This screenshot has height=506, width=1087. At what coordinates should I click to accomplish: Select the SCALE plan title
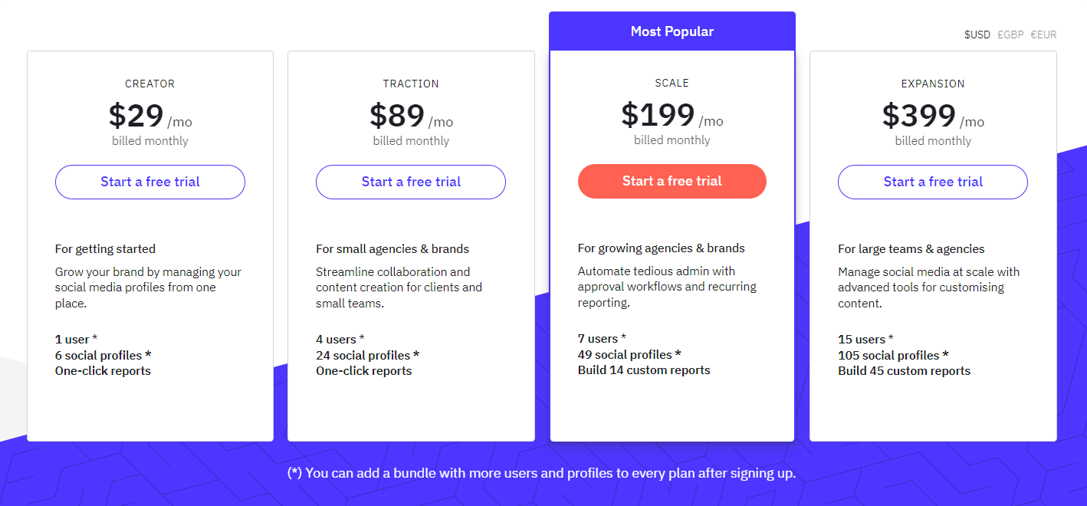point(672,83)
